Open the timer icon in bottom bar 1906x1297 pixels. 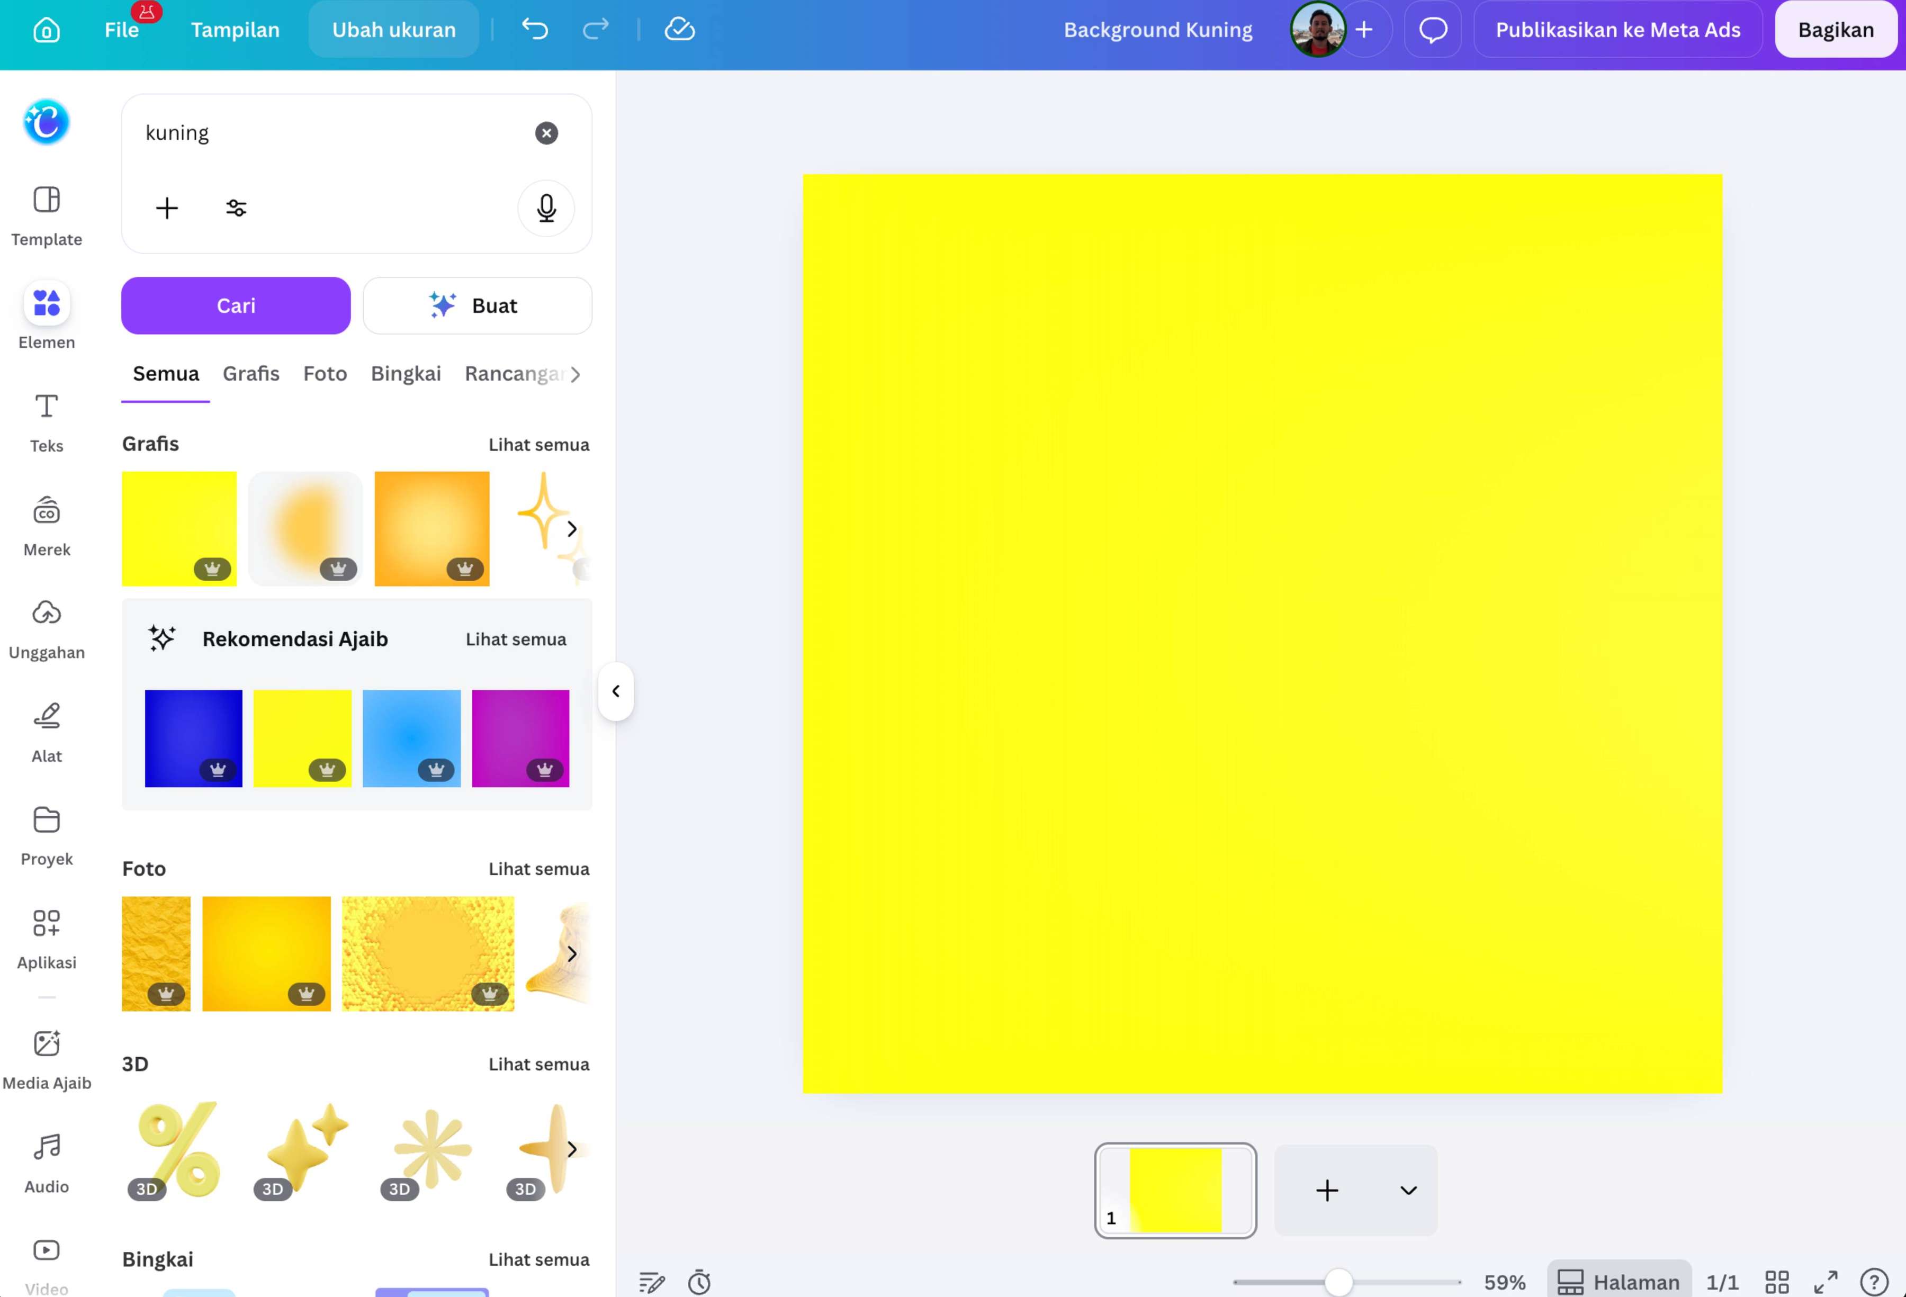coord(699,1282)
